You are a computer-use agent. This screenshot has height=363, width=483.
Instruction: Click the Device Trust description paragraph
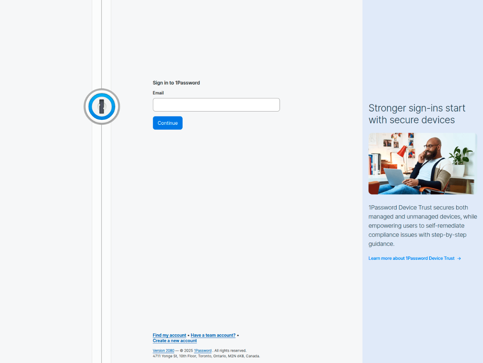point(422,226)
